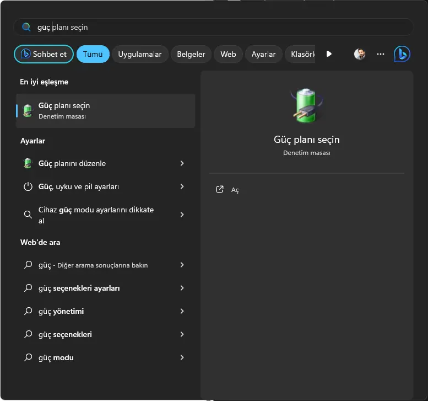This screenshot has width=428, height=401.
Task: Switch to the Uygulamalar filter tab
Action: pos(140,54)
